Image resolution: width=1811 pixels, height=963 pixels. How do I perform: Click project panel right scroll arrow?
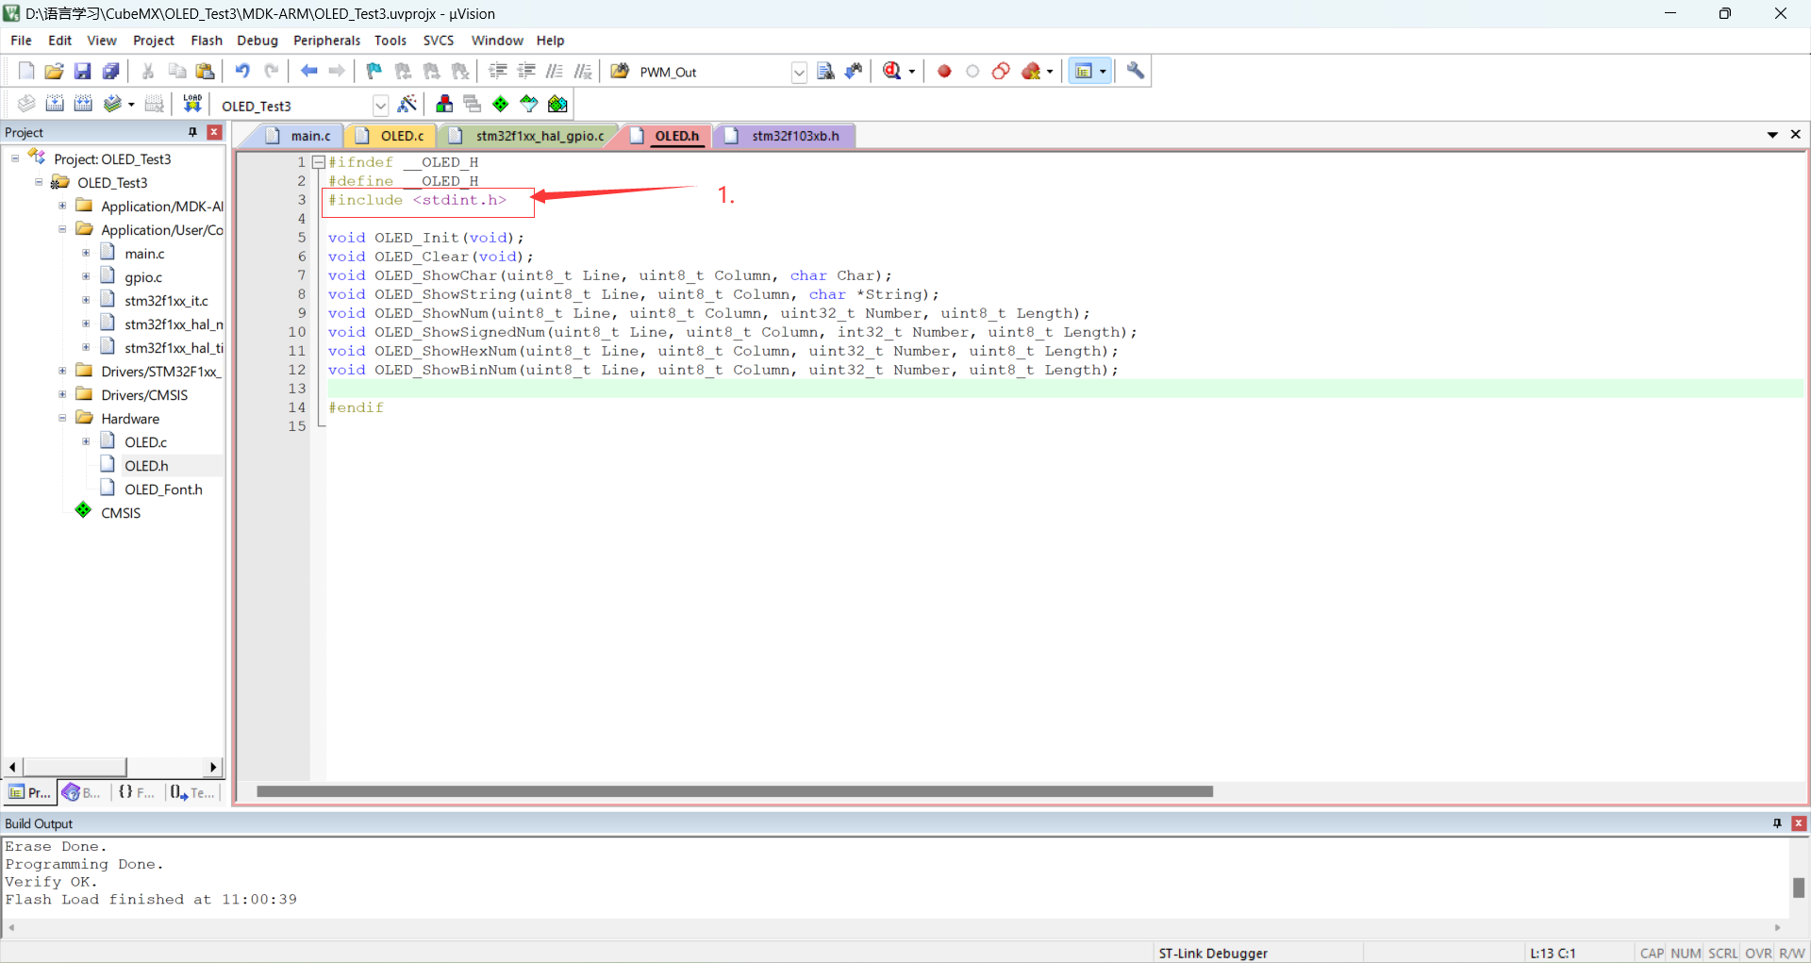(x=213, y=767)
